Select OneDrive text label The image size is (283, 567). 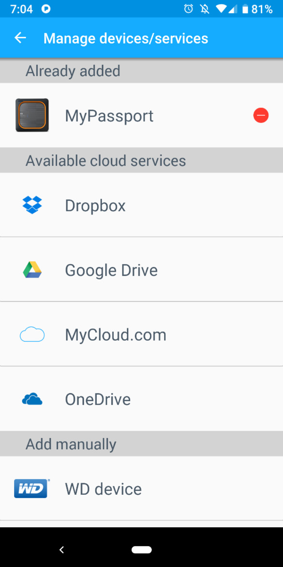pos(98,399)
